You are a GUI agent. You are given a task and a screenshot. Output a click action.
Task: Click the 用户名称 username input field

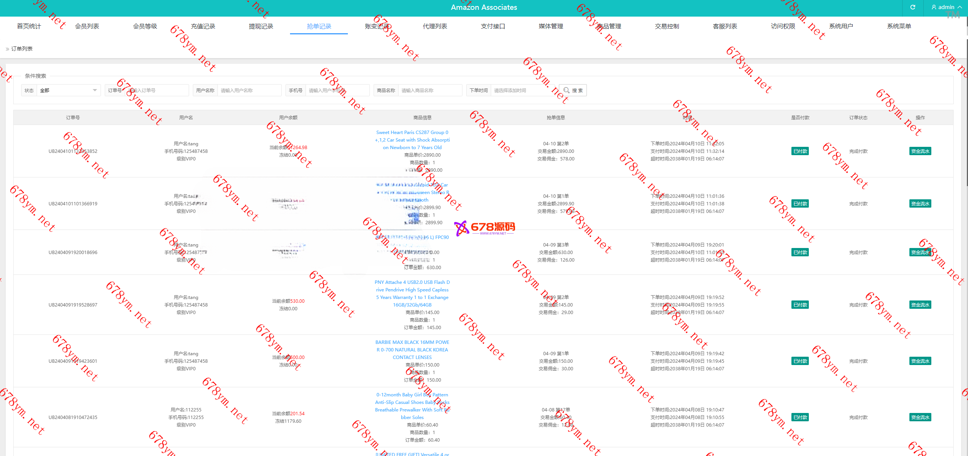(x=249, y=91)
